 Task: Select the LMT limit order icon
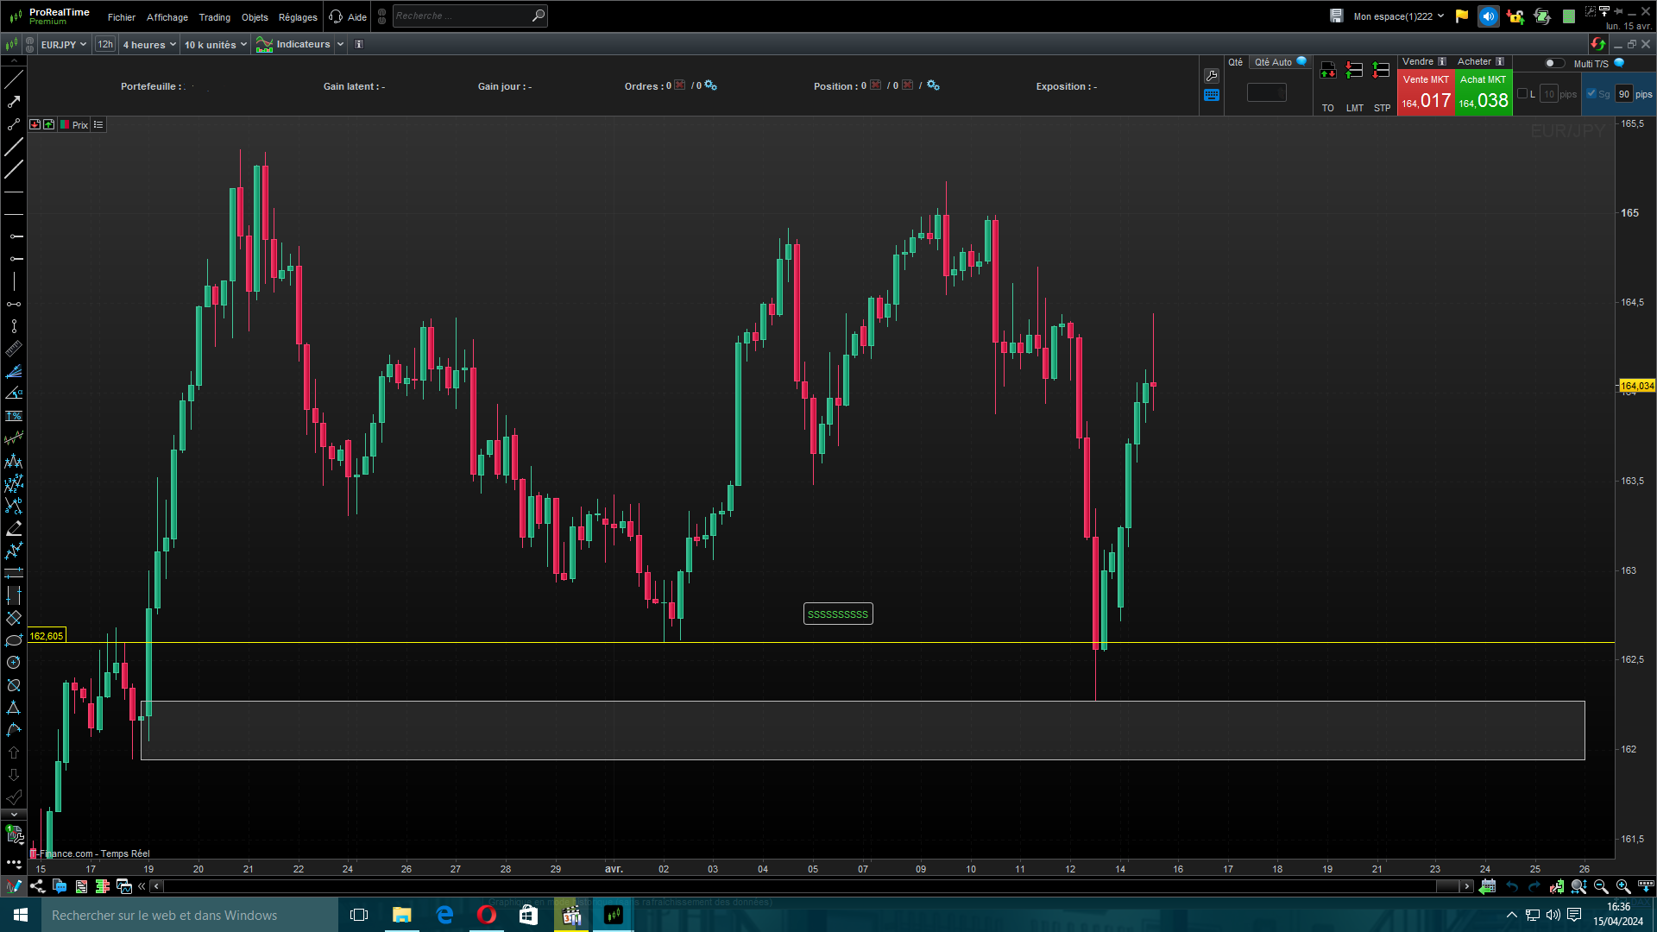1354,71
